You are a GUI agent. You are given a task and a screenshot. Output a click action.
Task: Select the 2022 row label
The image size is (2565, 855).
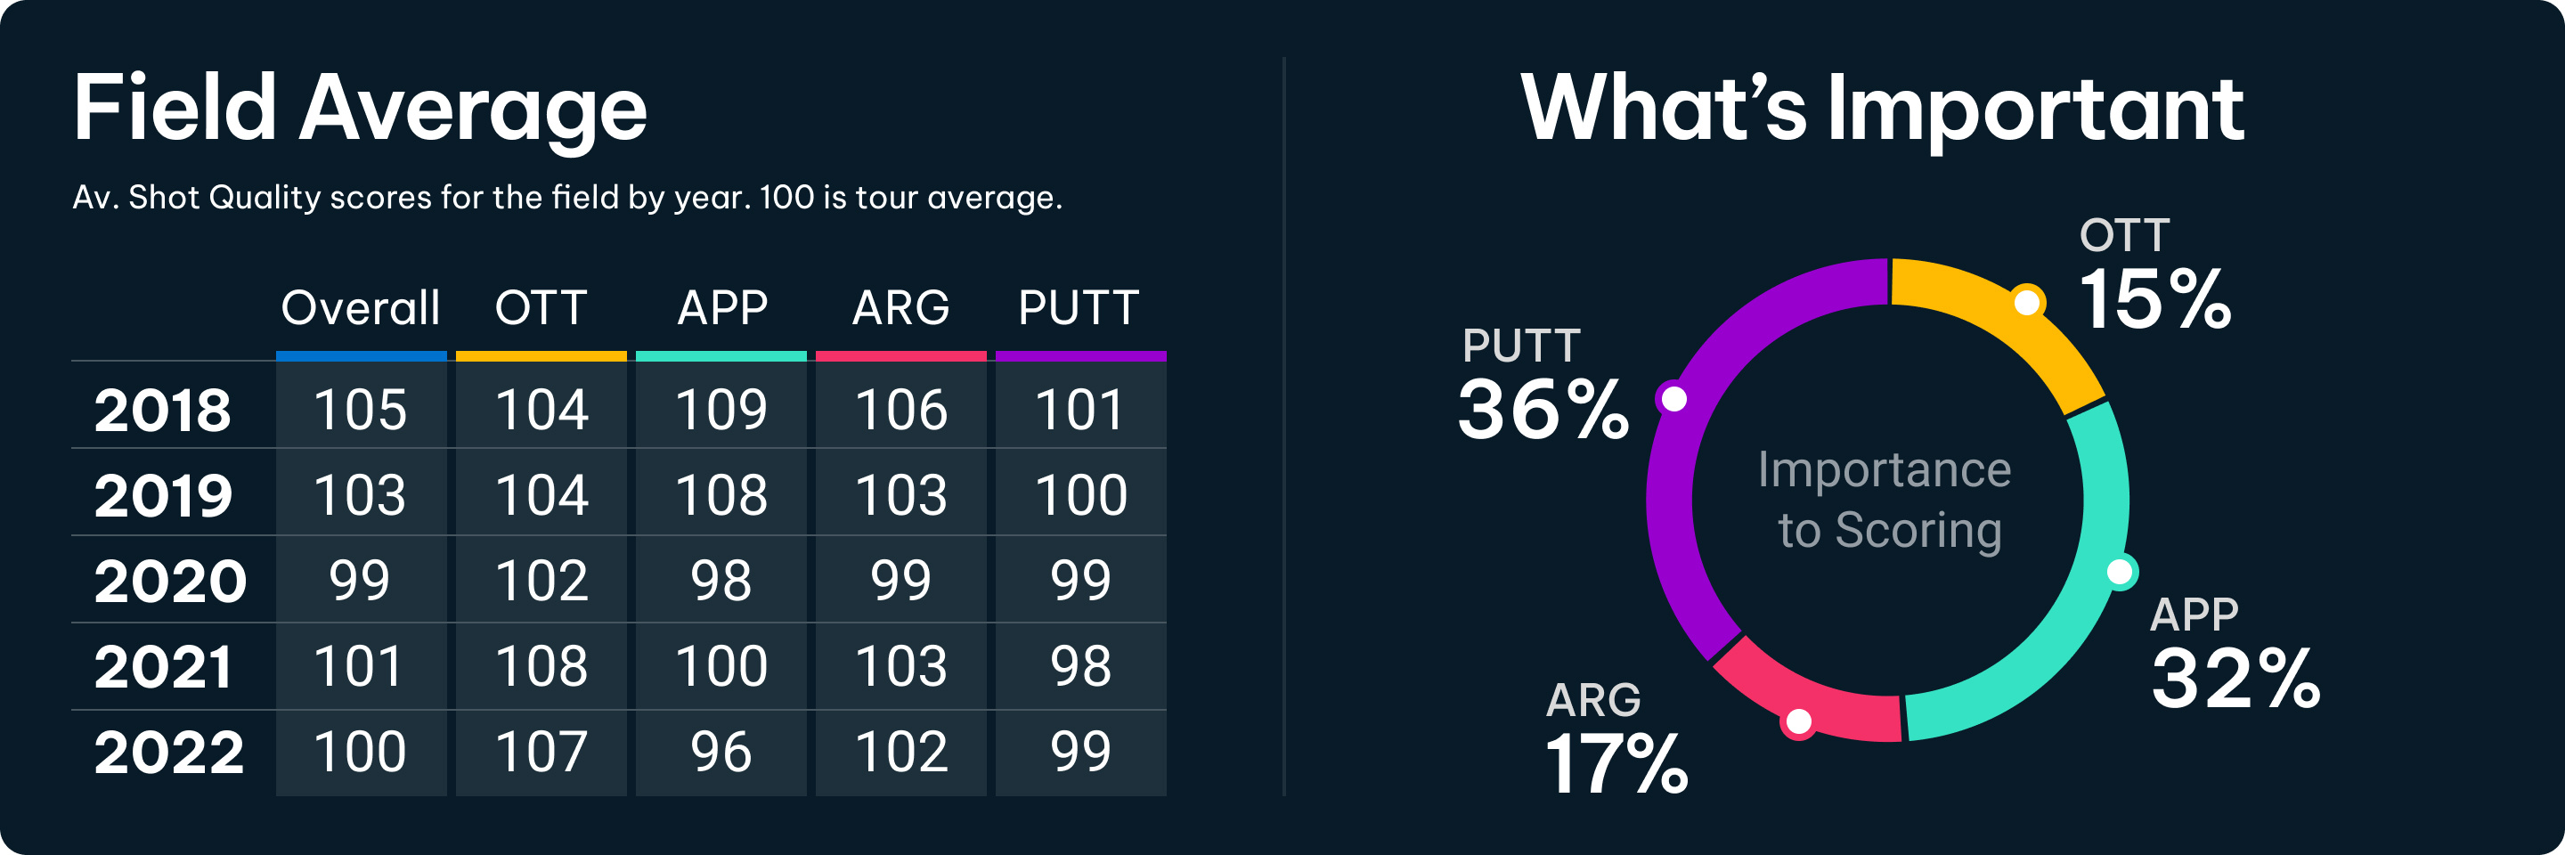169,752
